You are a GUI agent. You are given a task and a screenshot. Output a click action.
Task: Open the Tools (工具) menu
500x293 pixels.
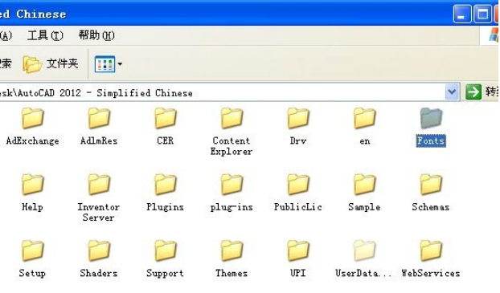click(45, 35)
